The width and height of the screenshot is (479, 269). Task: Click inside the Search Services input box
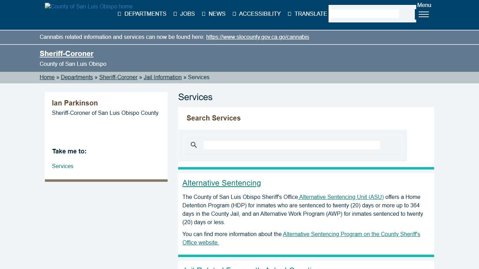pyautogui.click(x=291, y=145)
